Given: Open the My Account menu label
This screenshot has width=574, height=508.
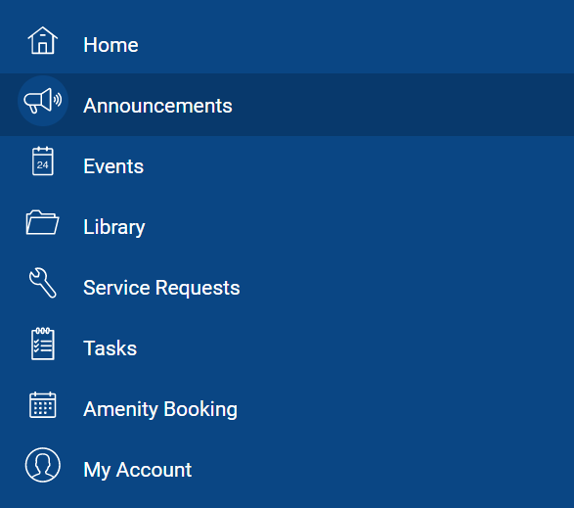Looking at the screenshot, I should pos(138,470).
